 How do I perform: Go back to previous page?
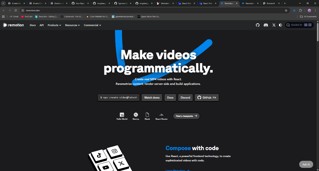coord(4,10)
